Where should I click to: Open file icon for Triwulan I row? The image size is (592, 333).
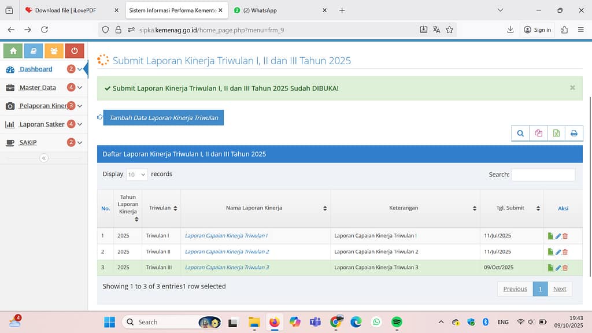[550, 236]
